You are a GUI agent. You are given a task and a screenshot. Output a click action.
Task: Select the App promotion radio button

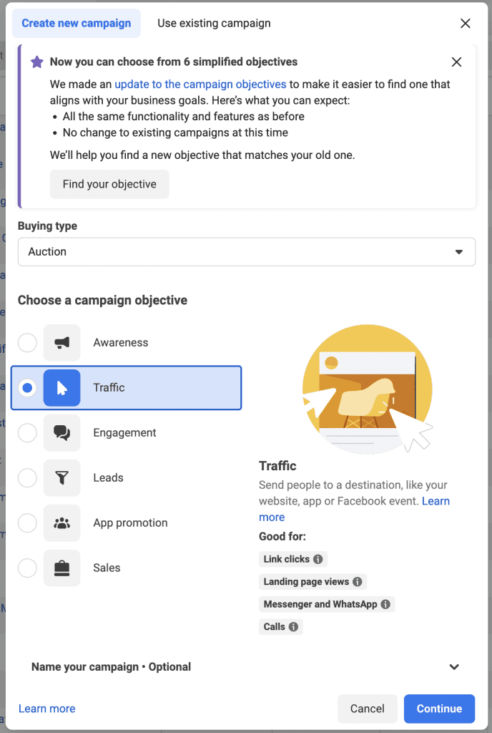click(x=28, y=523)
